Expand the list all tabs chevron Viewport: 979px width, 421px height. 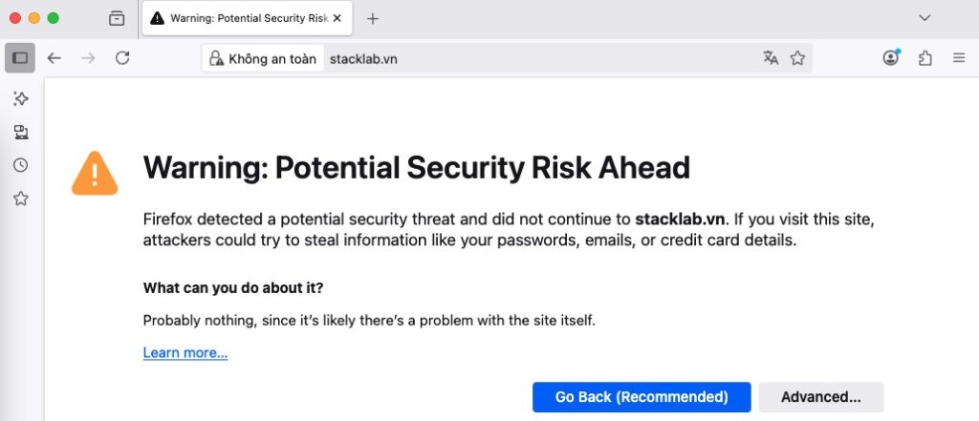925,18
